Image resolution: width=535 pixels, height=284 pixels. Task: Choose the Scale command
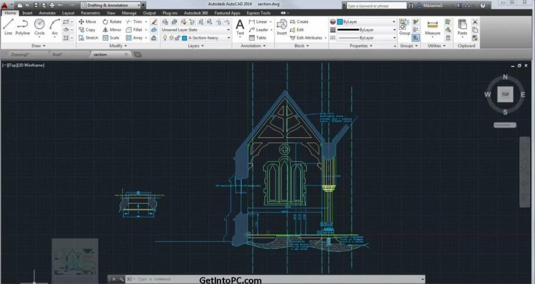tap(111, 38)
